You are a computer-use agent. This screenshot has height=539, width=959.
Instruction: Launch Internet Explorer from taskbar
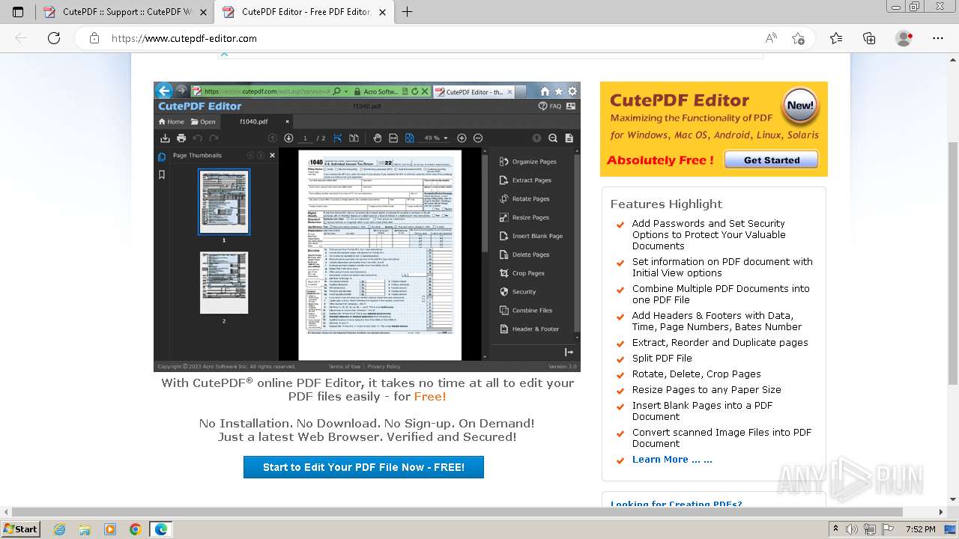[59, 529]
